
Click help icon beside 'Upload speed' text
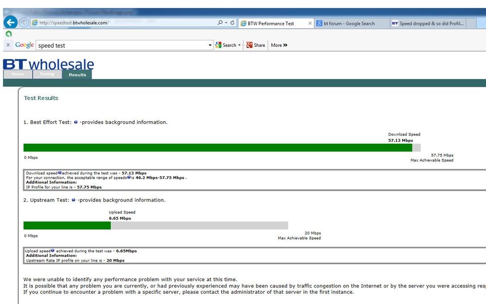53,250
